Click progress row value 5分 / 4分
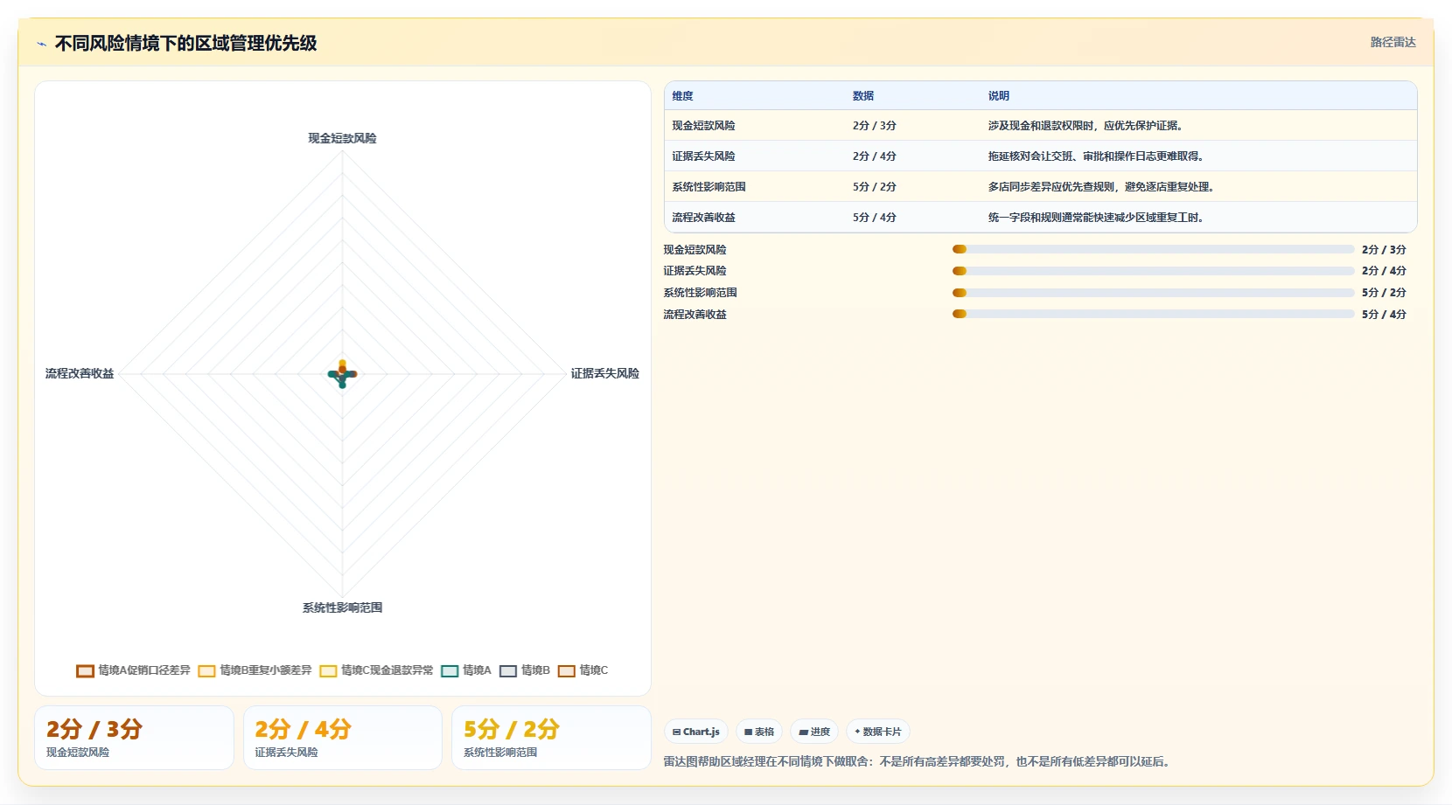Screen dimensions: 1452x805 point(1384,315)
